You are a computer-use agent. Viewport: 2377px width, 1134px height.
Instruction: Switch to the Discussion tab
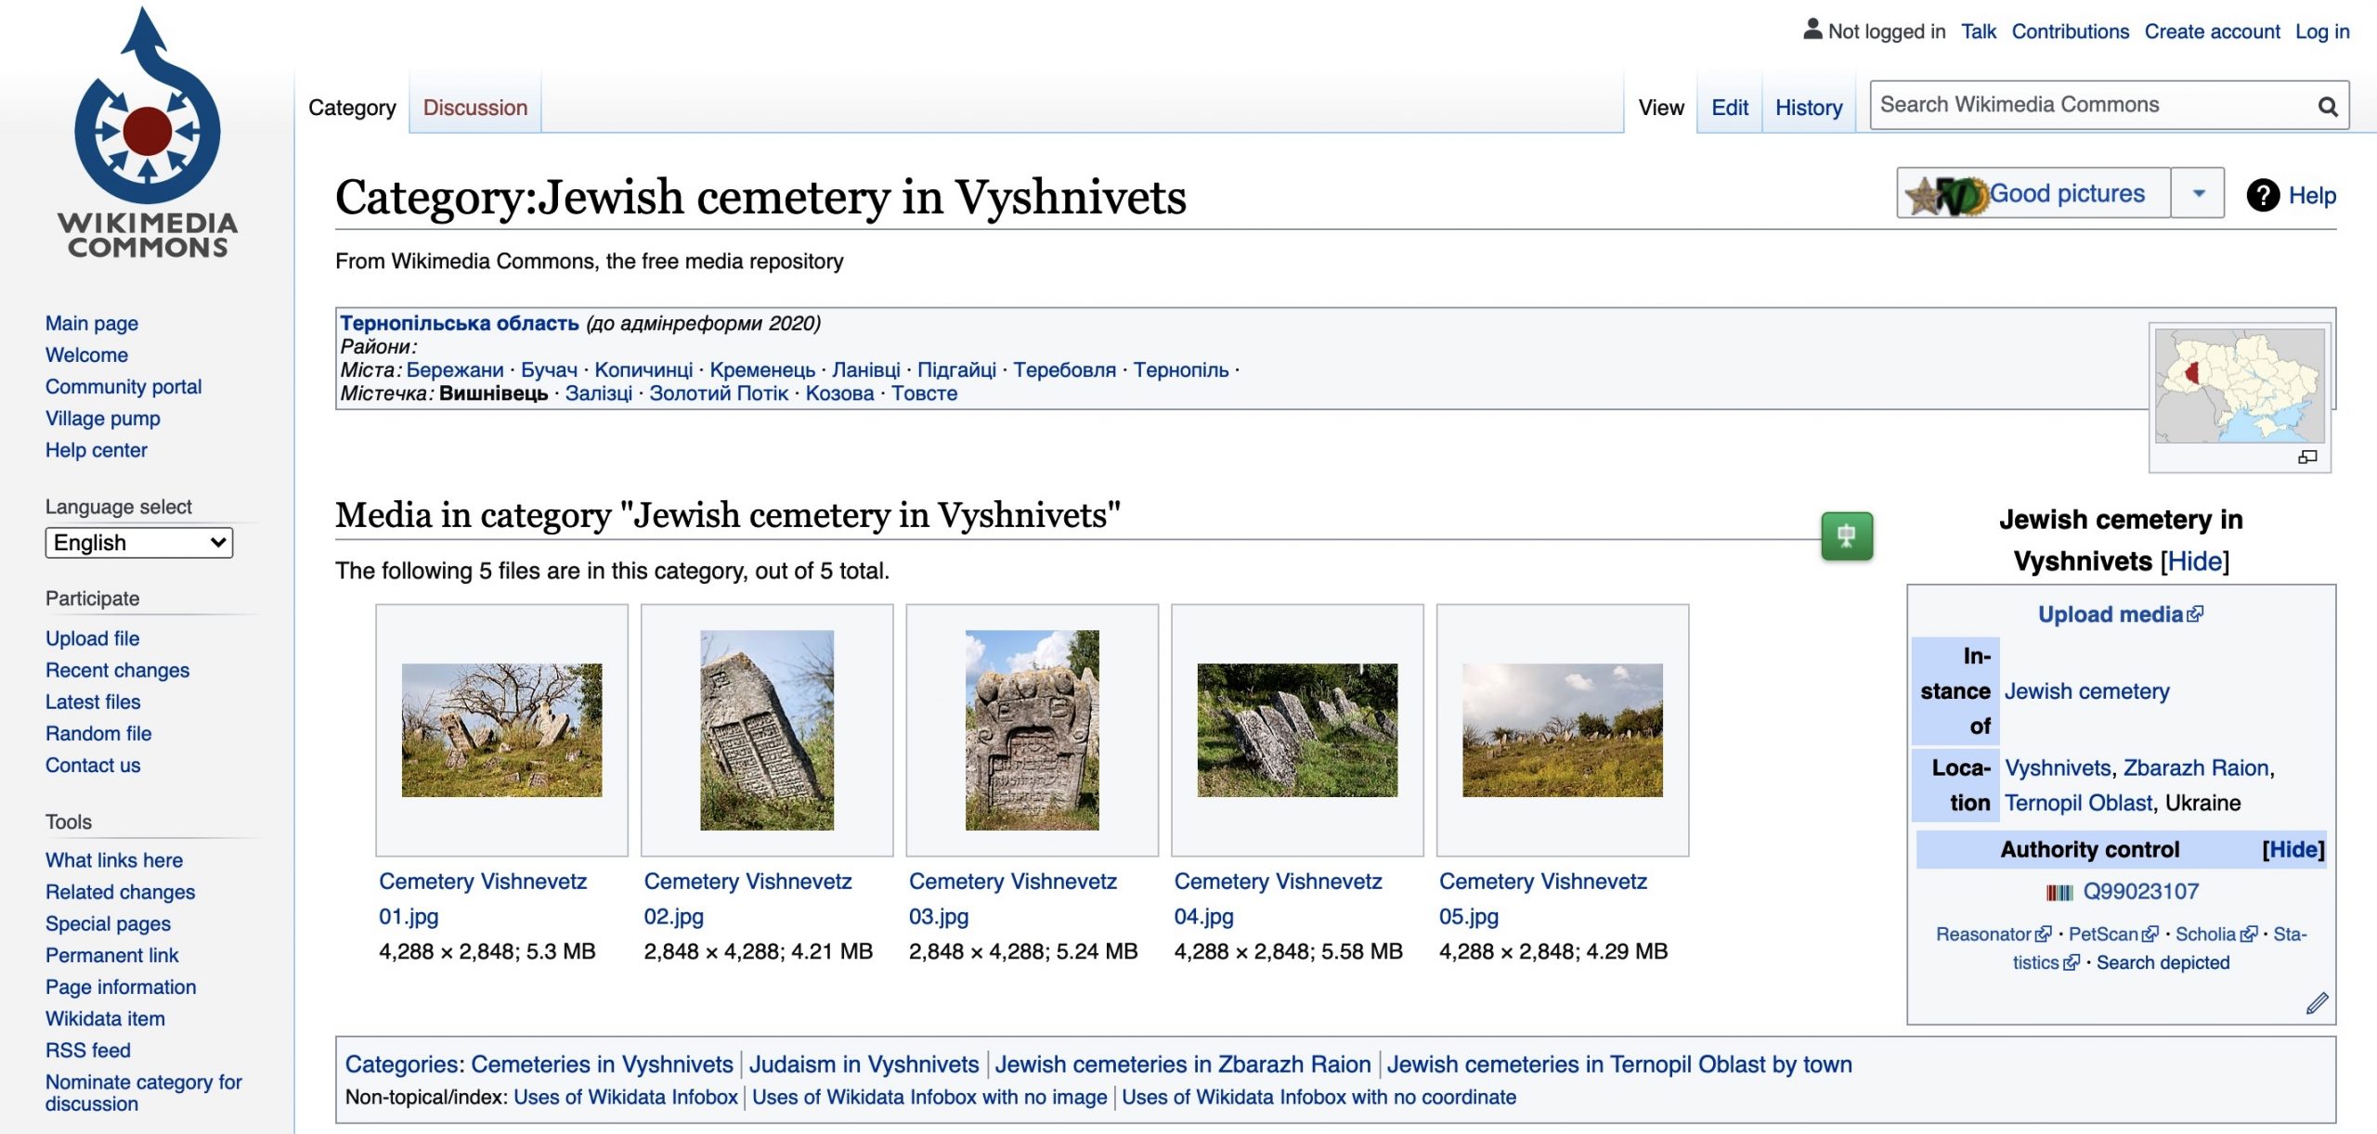pyautogui.click(x=474, y=108)
